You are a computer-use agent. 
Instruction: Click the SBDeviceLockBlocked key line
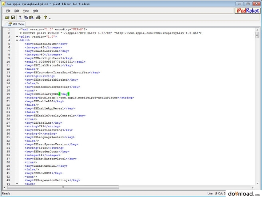[51, 80]
